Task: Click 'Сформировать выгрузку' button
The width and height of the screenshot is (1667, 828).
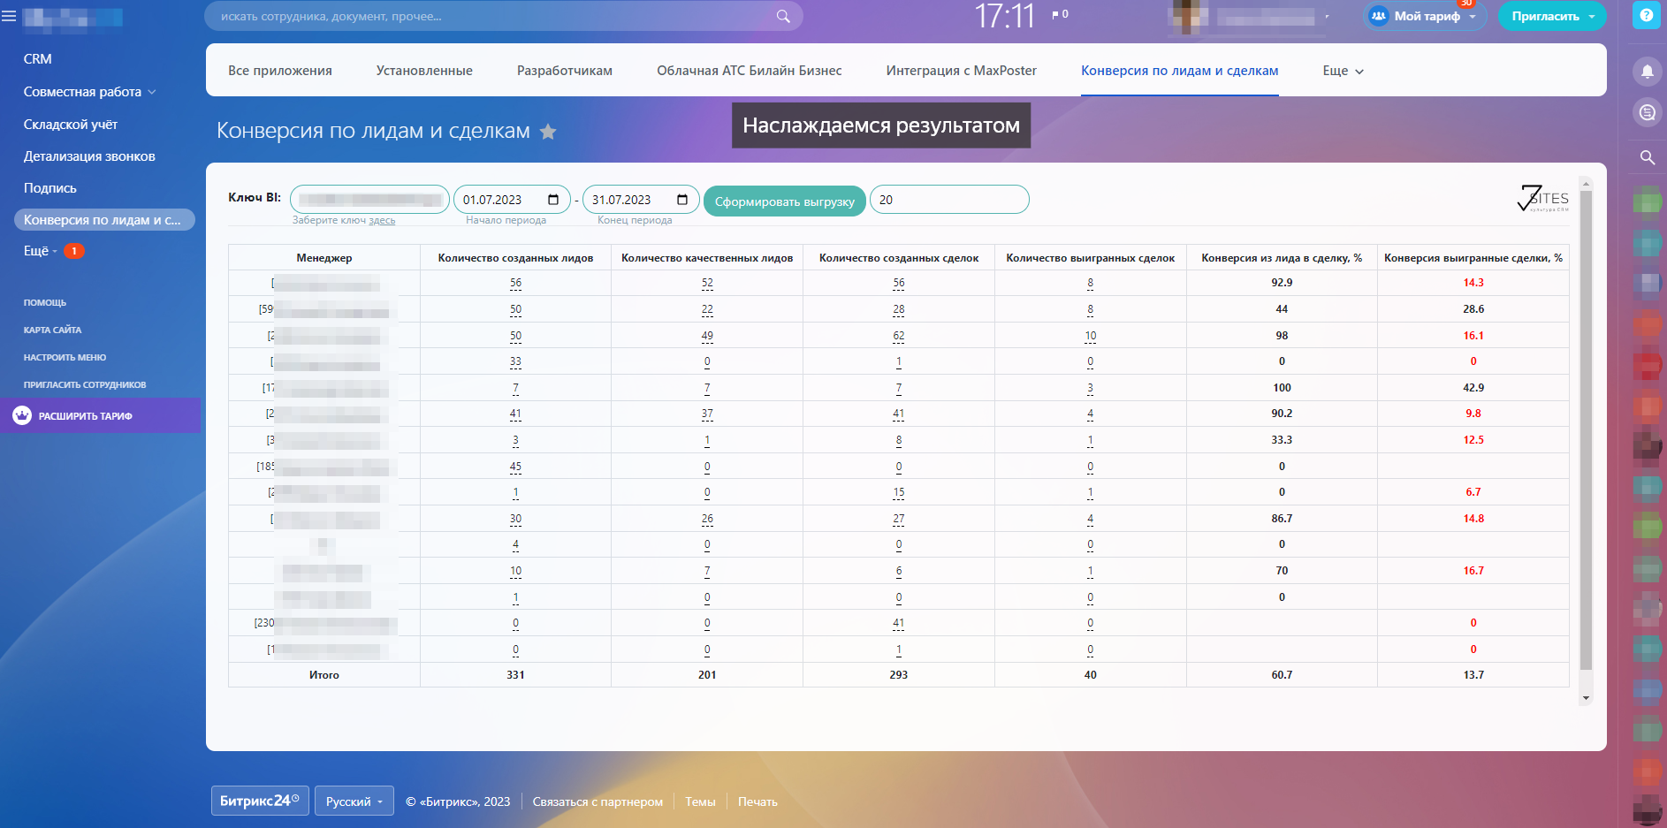Action: click(784, 201)
